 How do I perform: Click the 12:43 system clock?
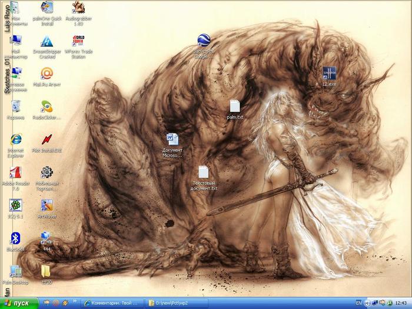click(400, 303)
